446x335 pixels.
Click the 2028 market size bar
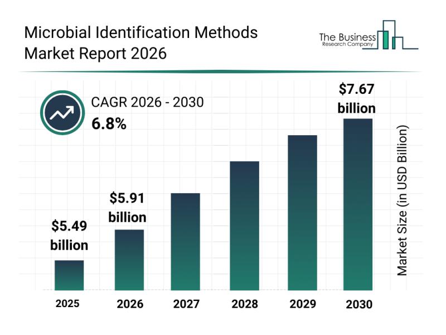[244, 226]
